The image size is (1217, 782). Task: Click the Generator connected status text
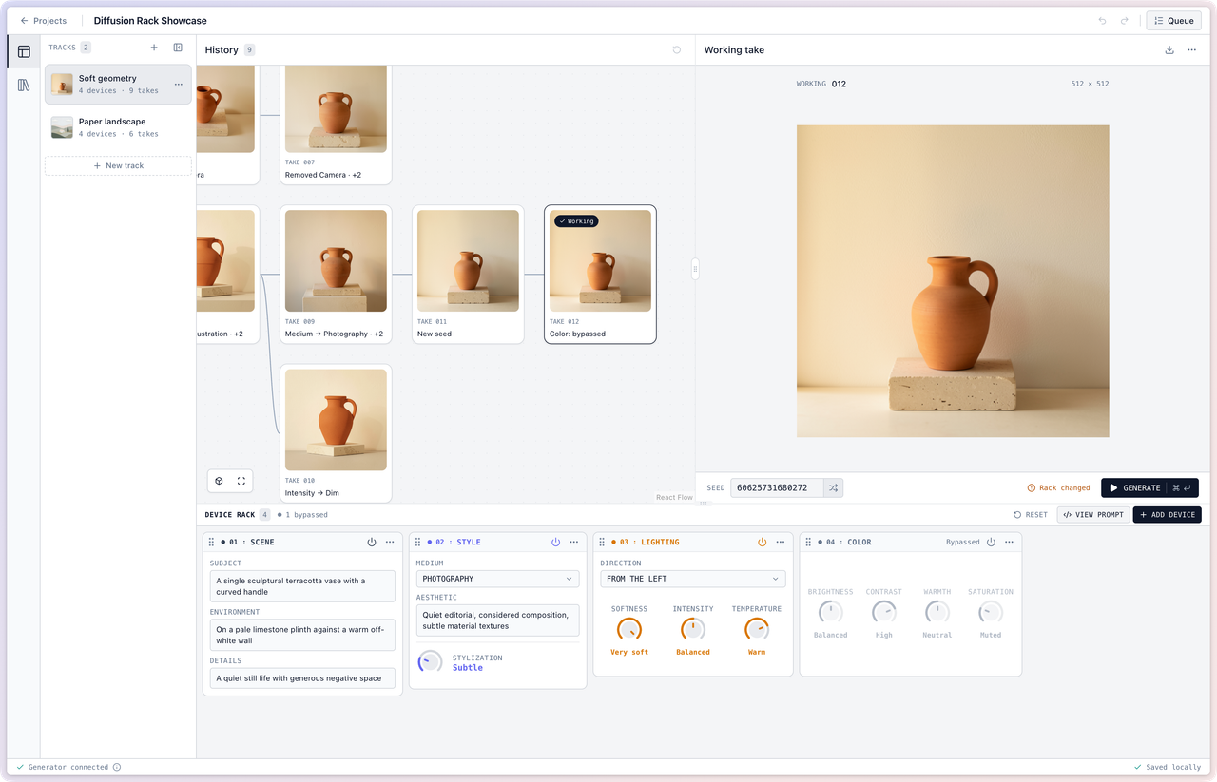(x=68, y=767)
